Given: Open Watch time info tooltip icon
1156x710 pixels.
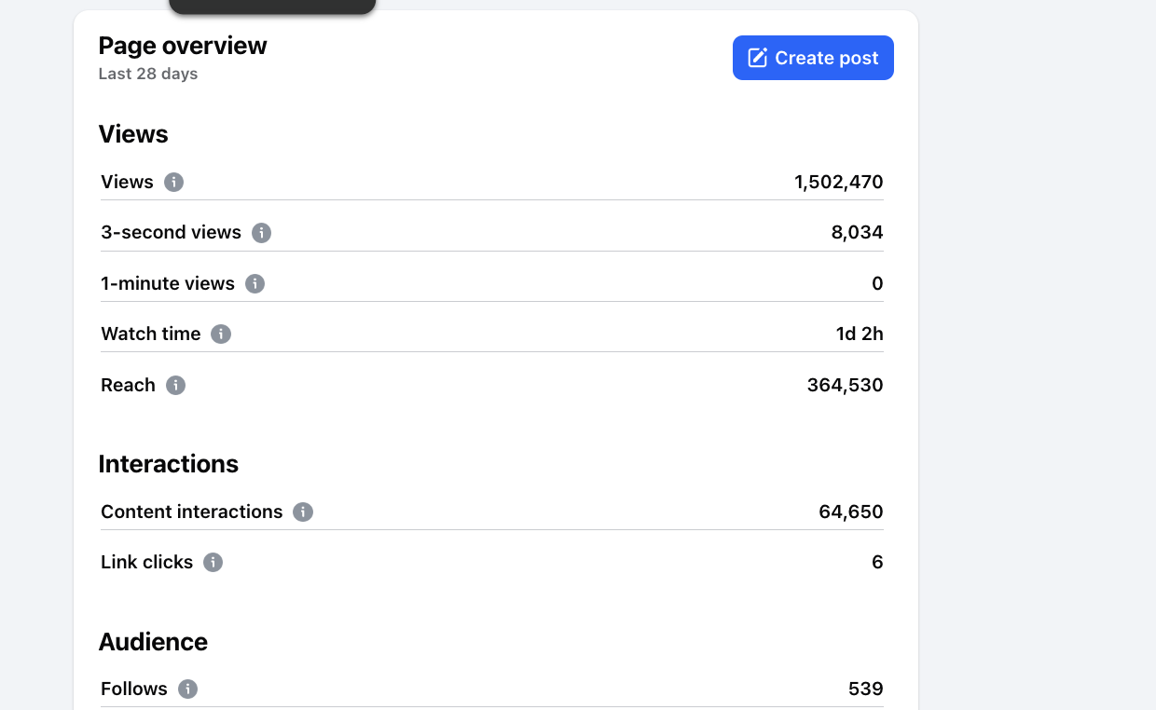Looking at the screenshot, I should (x=221, y=334).
